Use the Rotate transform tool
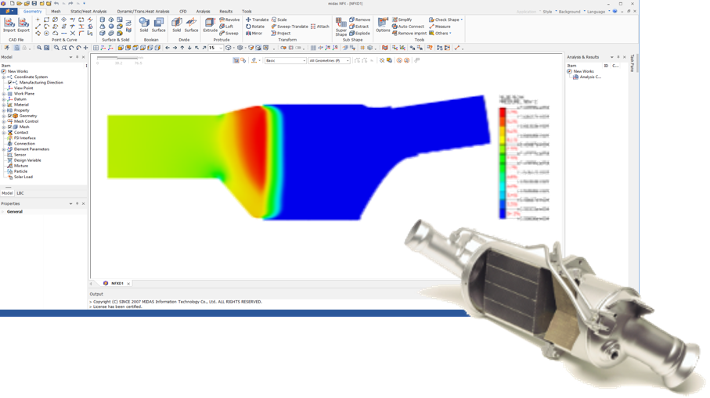 255,27
